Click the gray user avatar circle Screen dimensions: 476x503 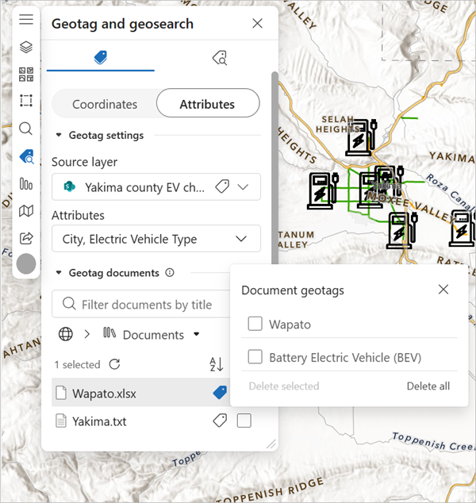tap(26, 263)
